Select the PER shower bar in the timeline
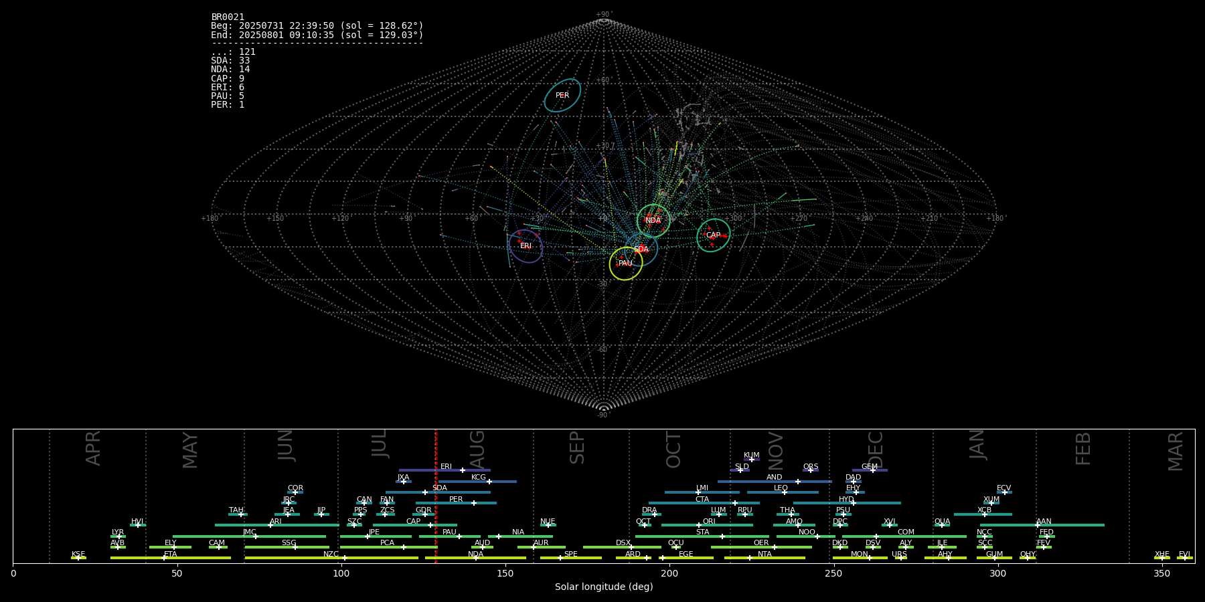Screen dimensions: 1205x602 click(456, 503)
